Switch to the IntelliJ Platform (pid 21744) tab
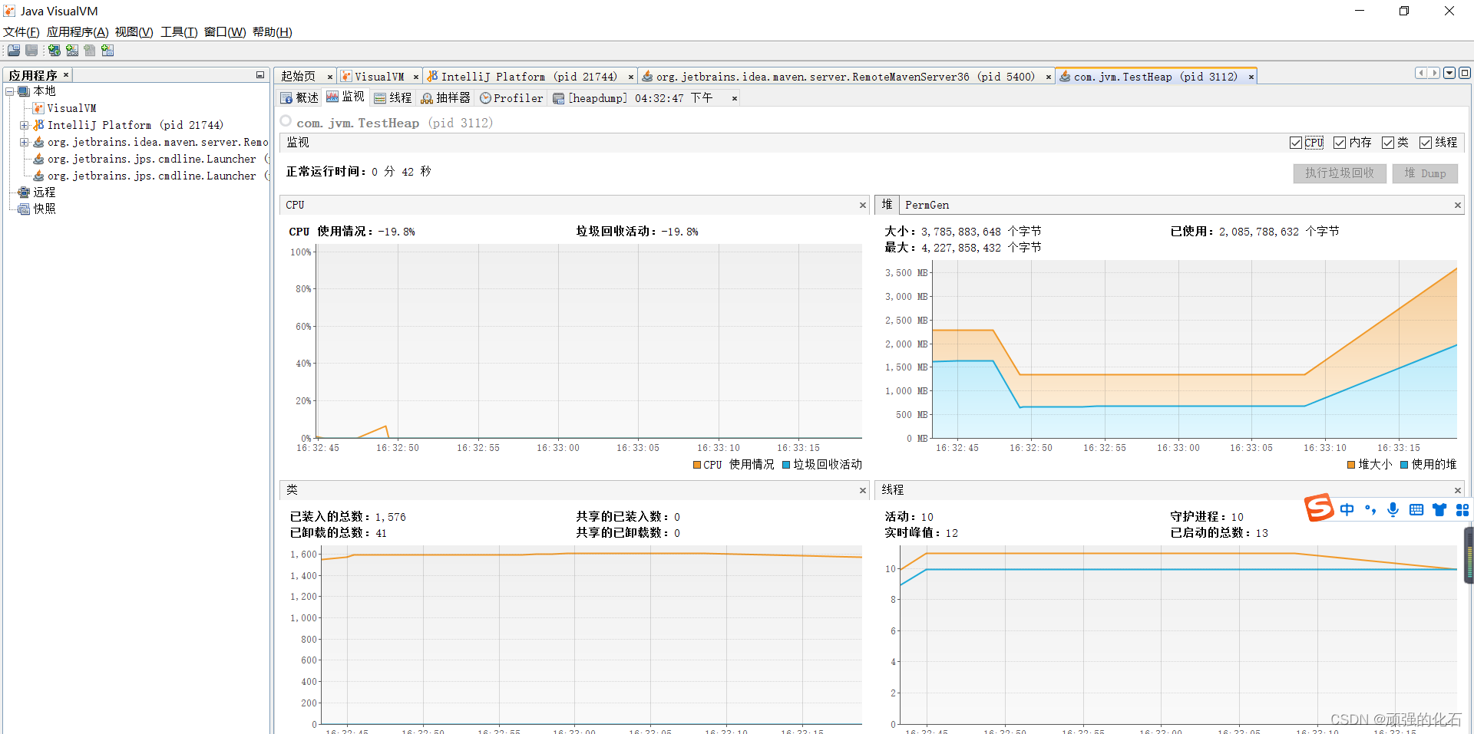1474x734 pixels. (x=529, y=77)
